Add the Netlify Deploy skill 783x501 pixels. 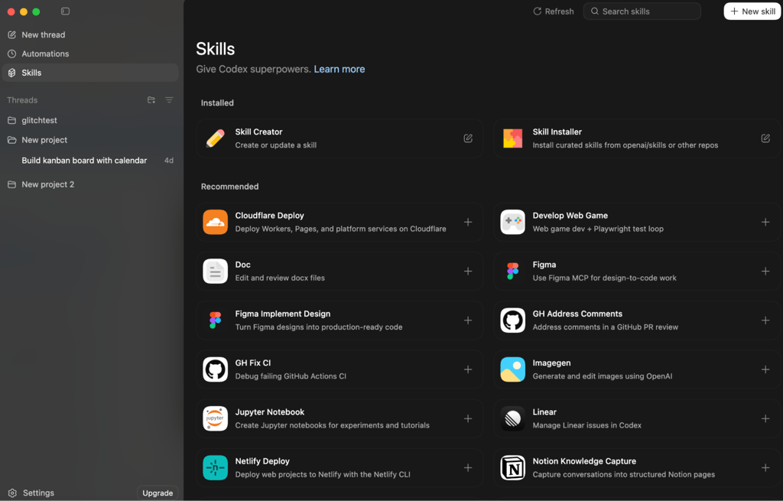pos(468,468)
